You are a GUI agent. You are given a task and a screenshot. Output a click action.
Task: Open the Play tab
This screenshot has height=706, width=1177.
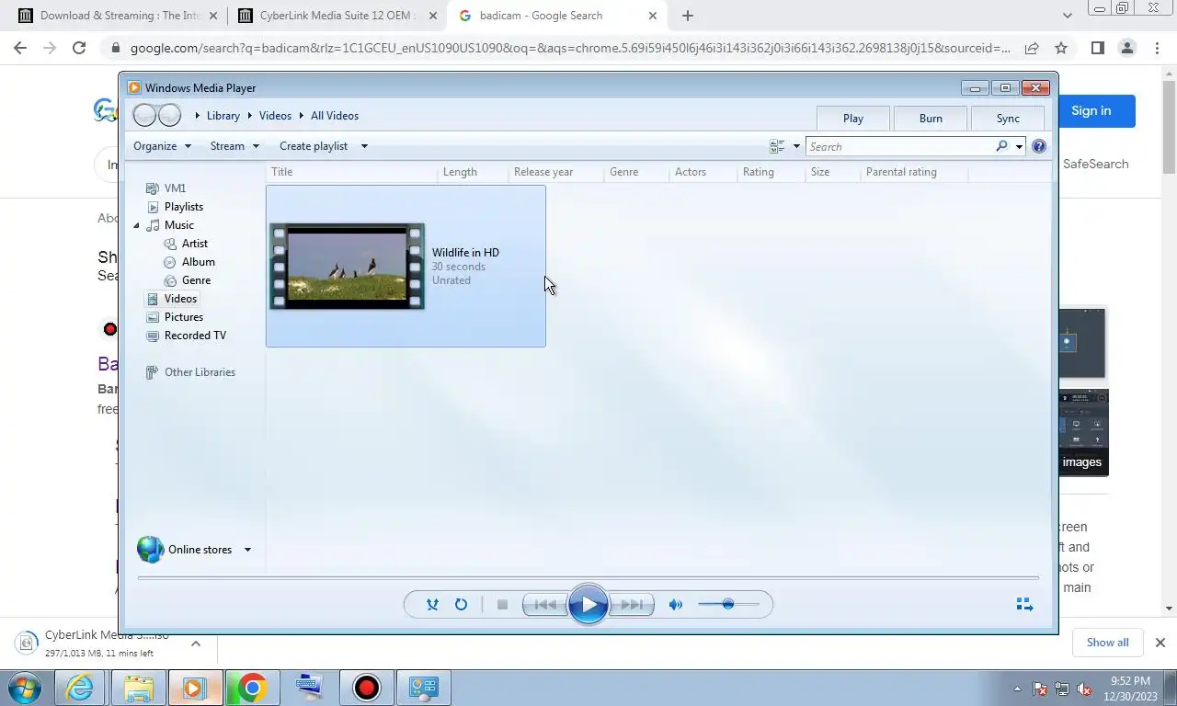tap(853, 118)
